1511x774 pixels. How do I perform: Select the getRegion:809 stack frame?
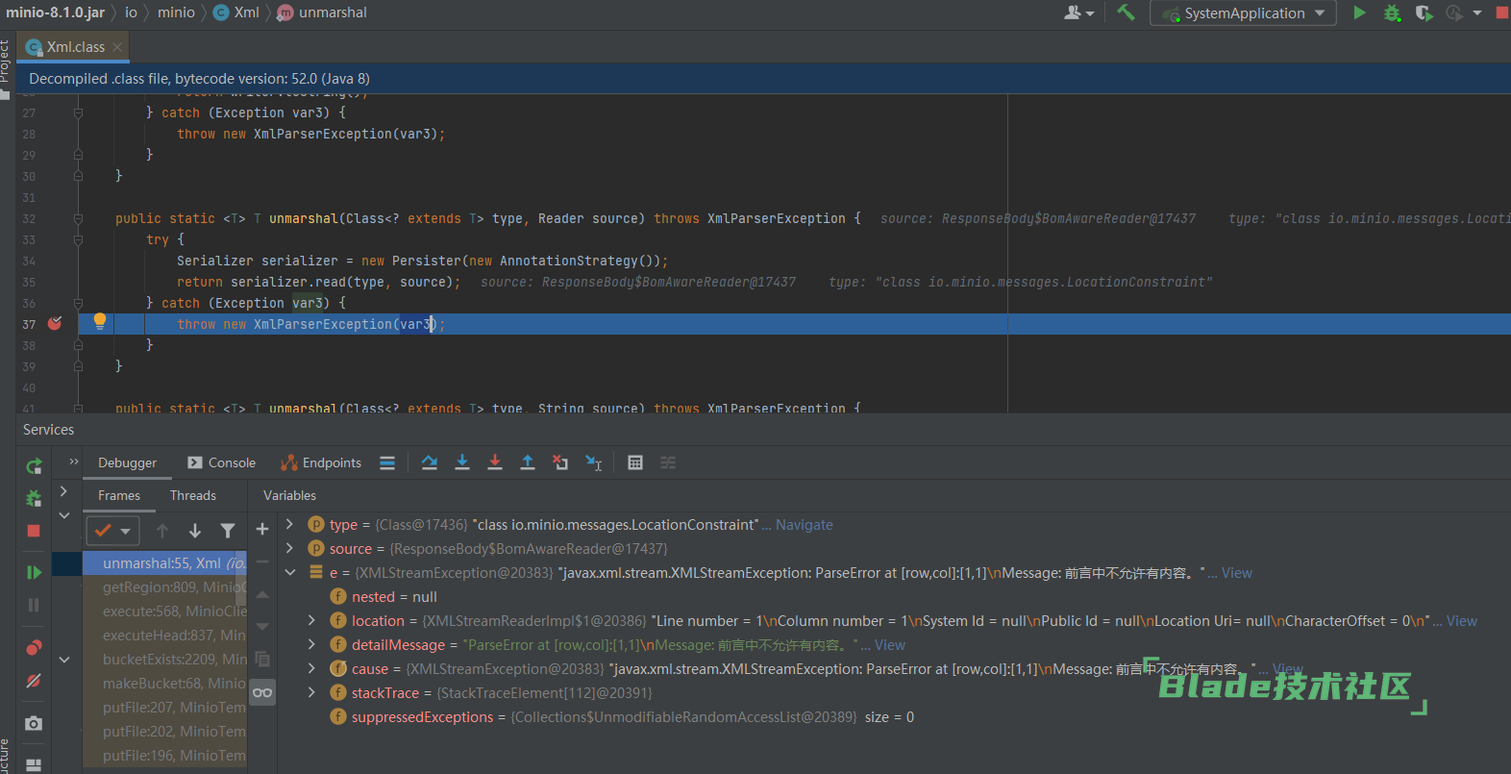coord(164,587)
